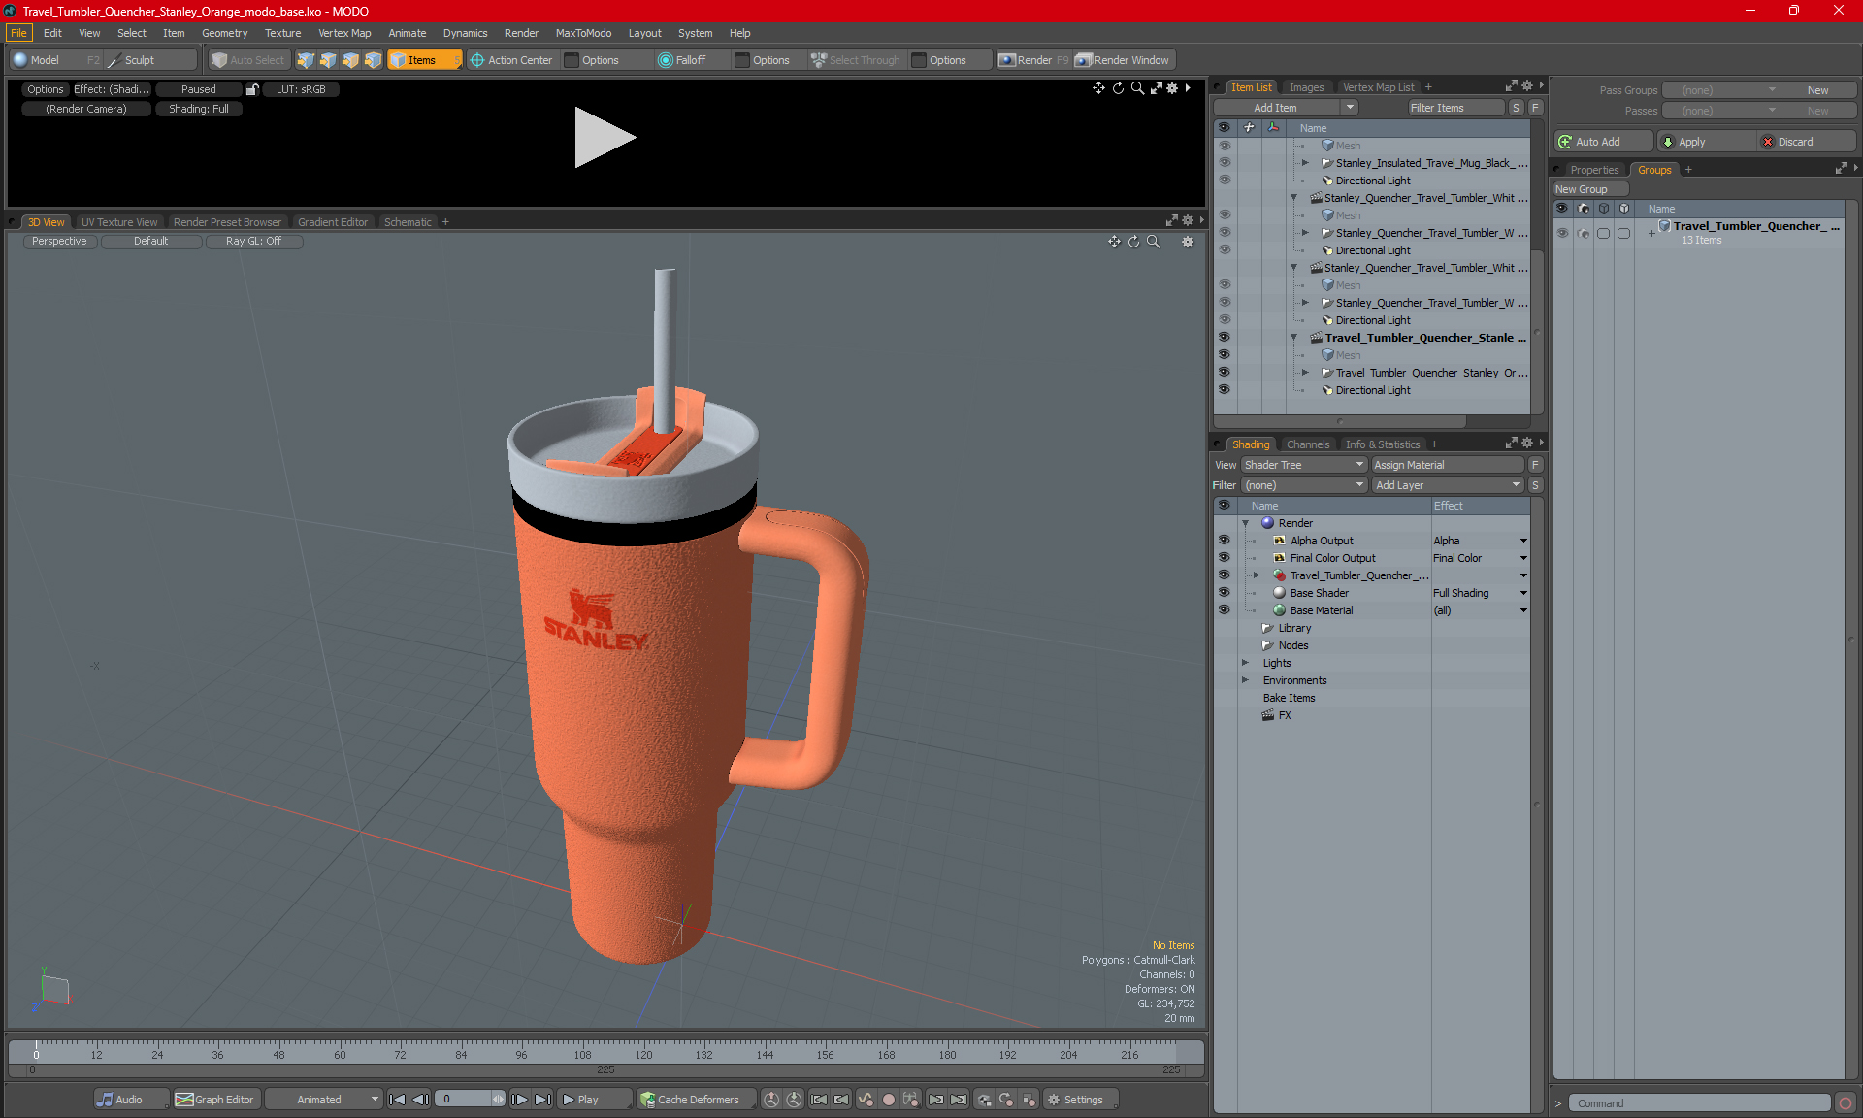Go to last frame
This screenshot has width=1863, height=1118.
pyautogui.click(x=543, y=1100)
